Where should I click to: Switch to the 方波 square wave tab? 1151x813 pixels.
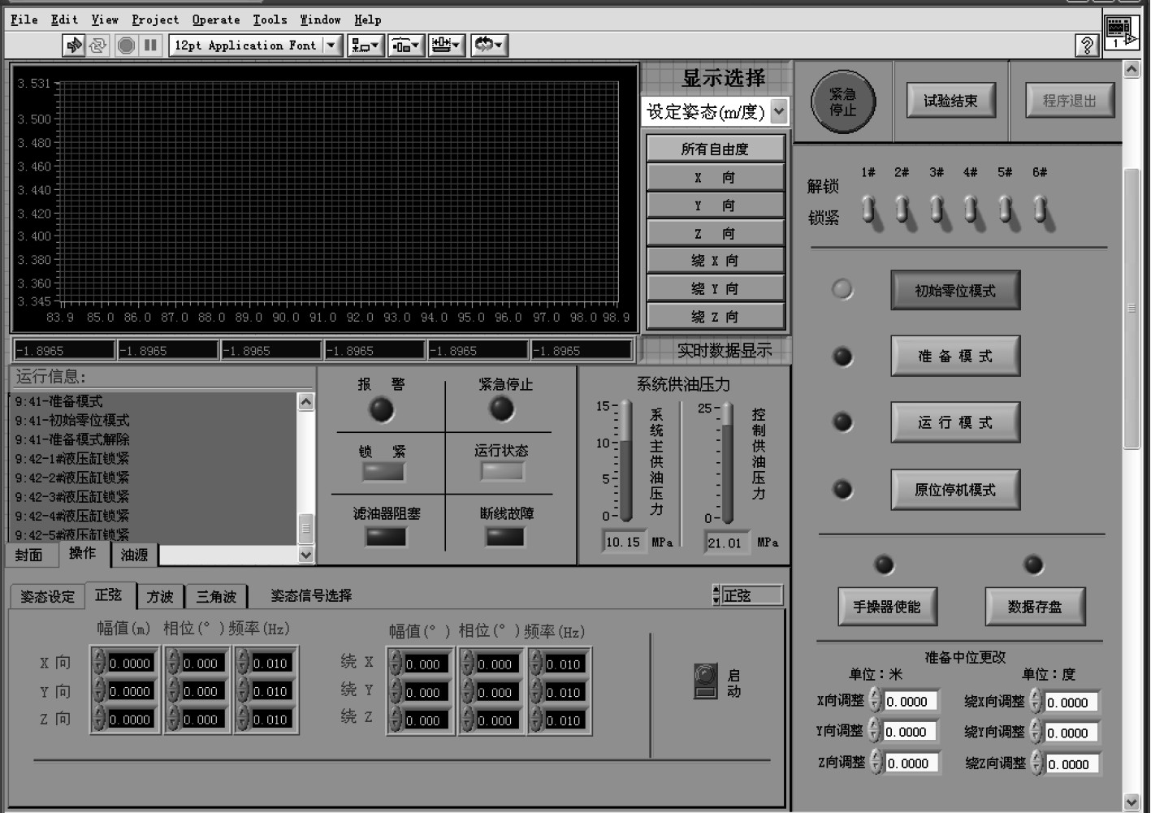click(160, 597)
